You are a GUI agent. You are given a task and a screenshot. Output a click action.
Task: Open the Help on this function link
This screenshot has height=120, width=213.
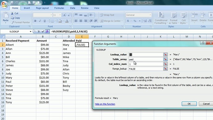click(x=105, y=104)
